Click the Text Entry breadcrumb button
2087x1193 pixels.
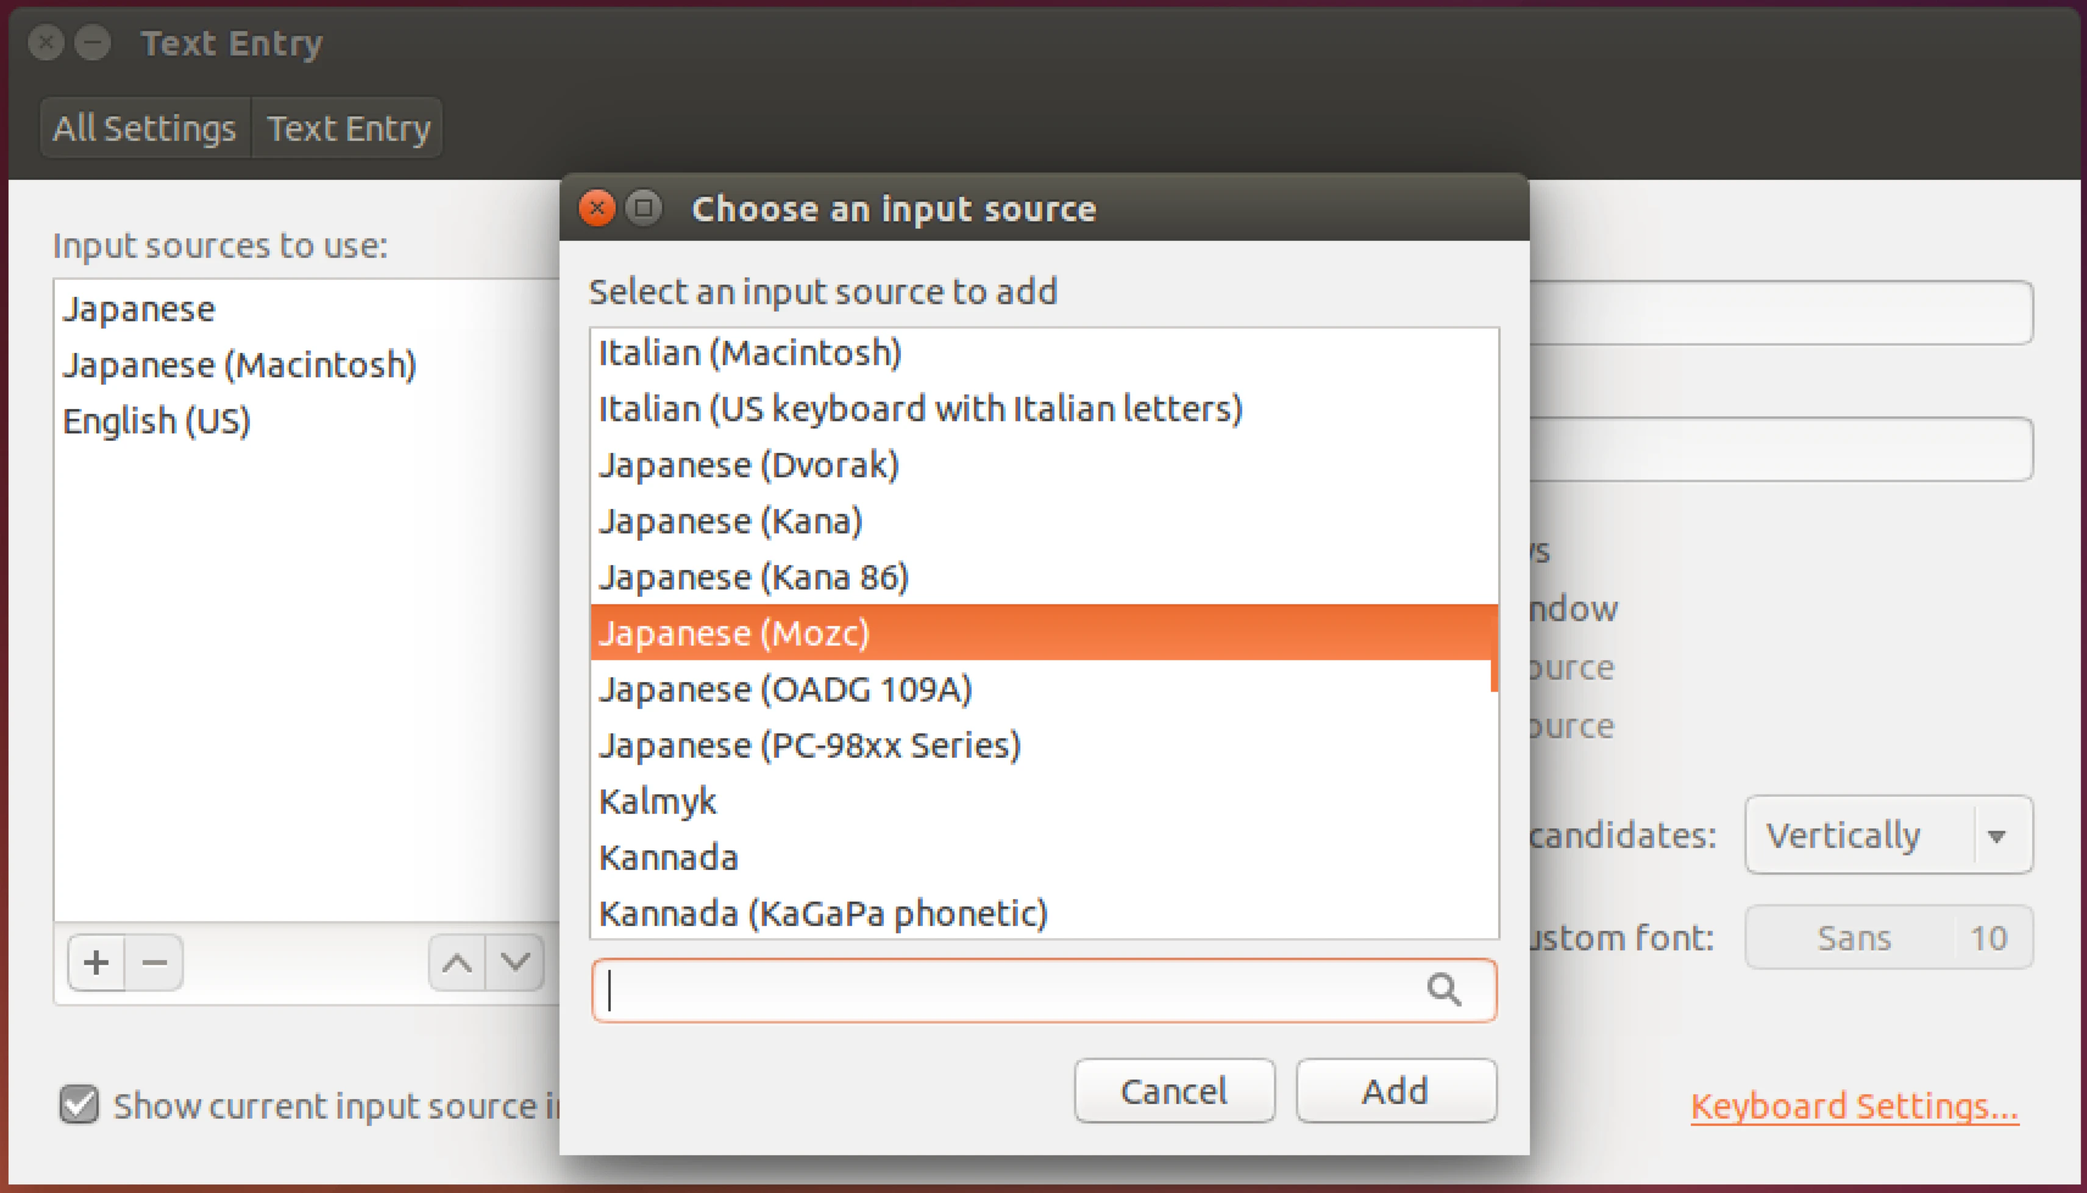coord(347,128)
